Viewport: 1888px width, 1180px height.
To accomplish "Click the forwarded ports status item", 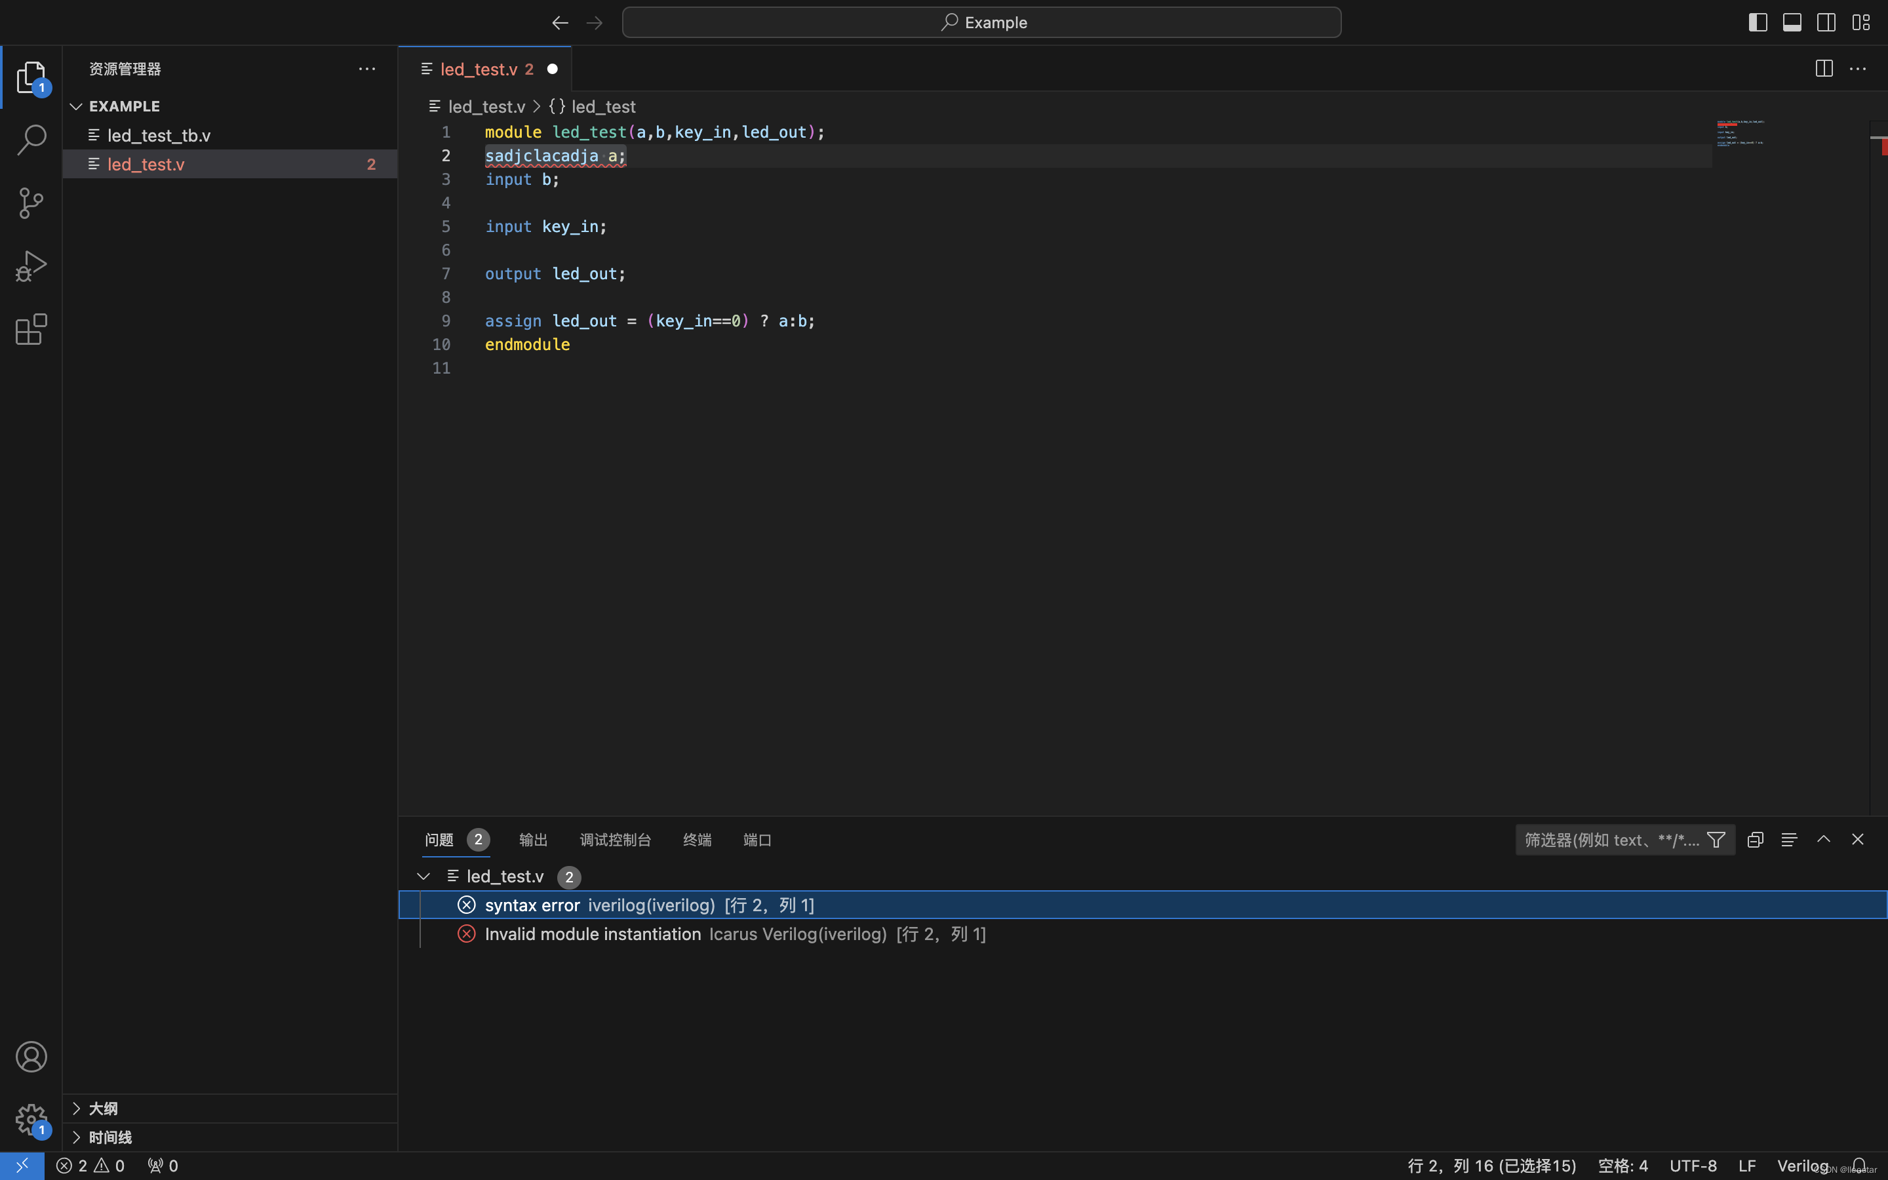I will coord(163,1166).
